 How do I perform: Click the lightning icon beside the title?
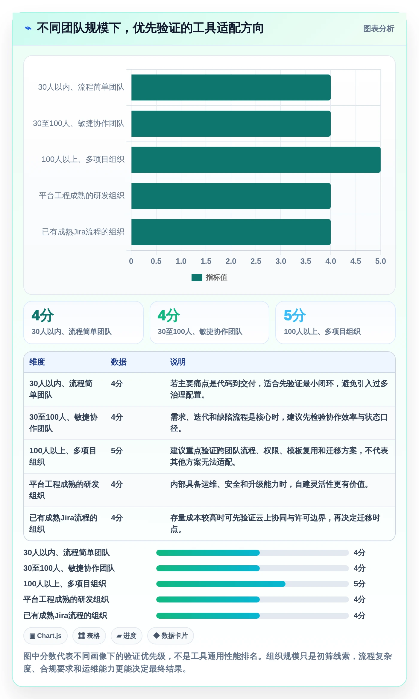pyautogui.click(x=28, y=28)
